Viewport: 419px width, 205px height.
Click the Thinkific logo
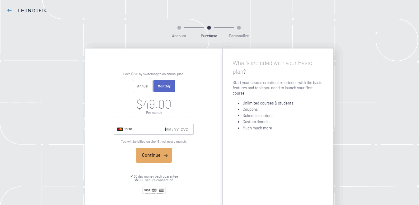[32, 11]
